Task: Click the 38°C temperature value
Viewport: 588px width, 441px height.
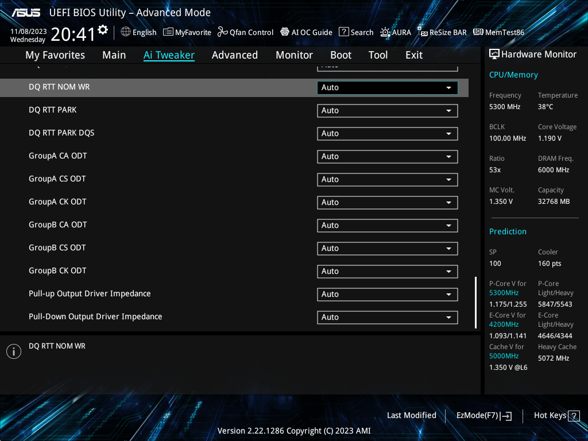Action: (x=546, y=107)
